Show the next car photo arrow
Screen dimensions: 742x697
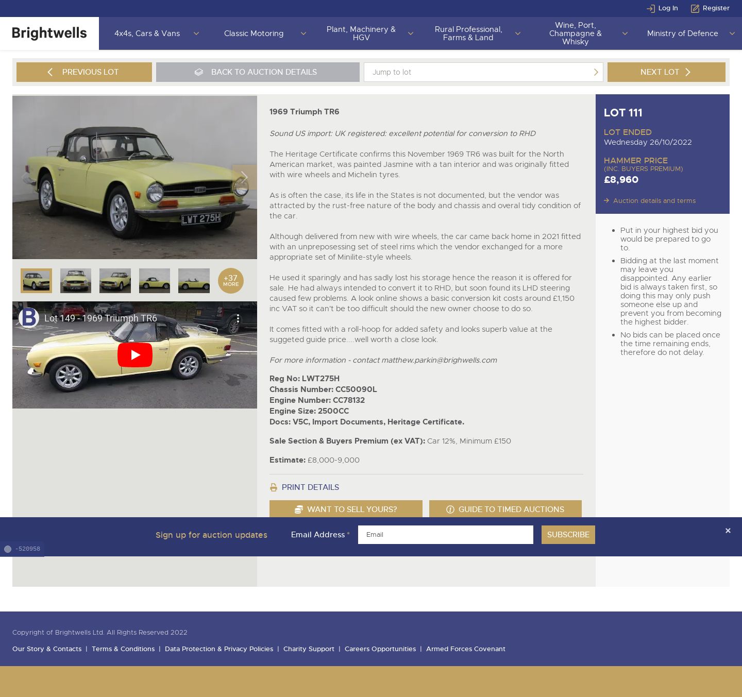click(x=245, y=177)
